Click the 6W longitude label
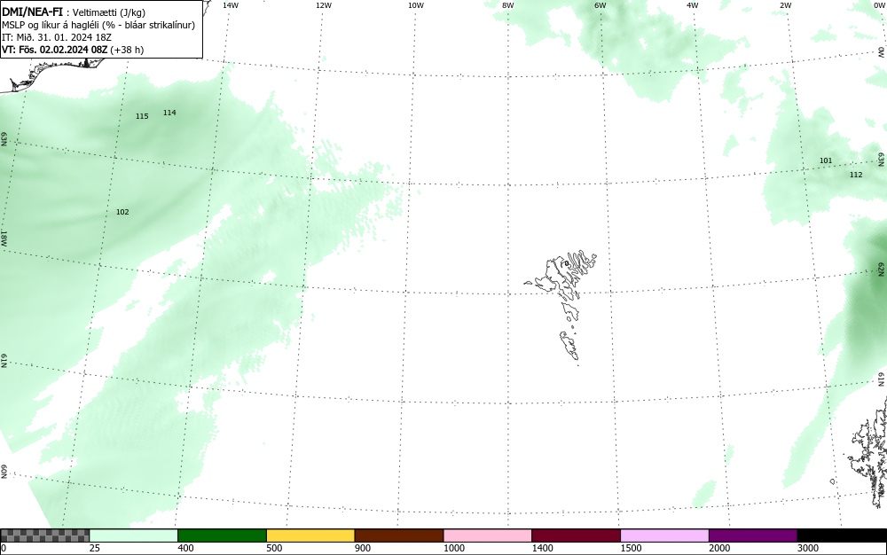 click(x=600, y=5)
